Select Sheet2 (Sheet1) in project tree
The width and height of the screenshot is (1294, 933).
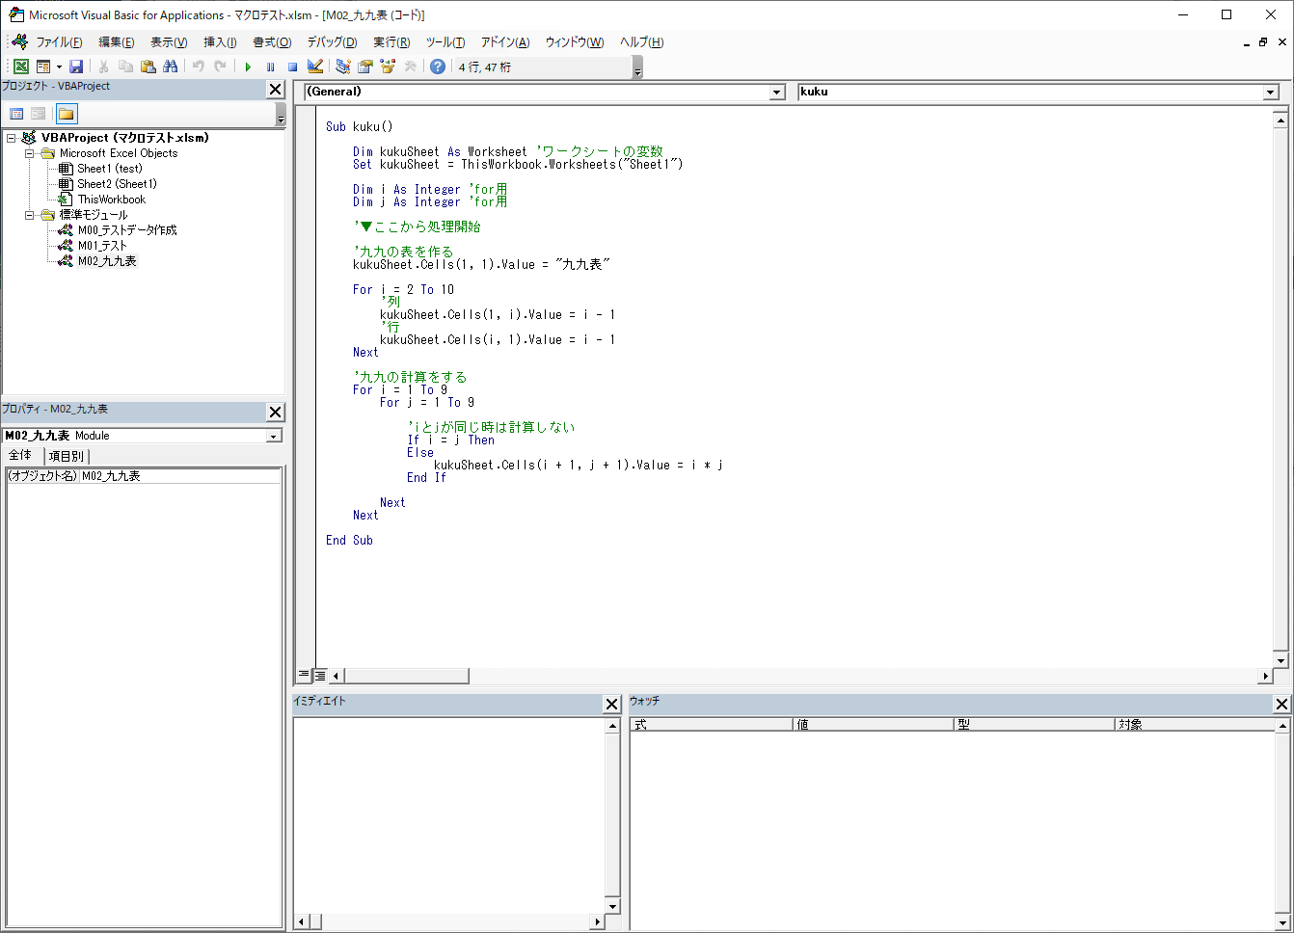(x=117, y=184)
